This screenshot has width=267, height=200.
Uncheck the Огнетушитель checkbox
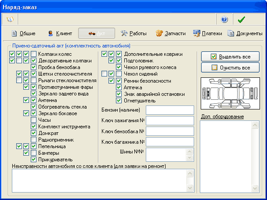pyautogui.click(x=119, y=101)
